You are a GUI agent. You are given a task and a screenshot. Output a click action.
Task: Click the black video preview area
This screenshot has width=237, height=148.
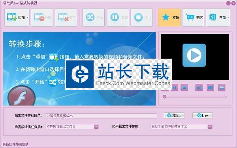195,57
